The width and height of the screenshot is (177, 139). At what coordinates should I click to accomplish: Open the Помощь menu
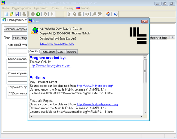[x=68, y=8]
